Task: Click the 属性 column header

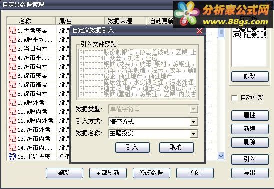Action: [x=80, y=21]
